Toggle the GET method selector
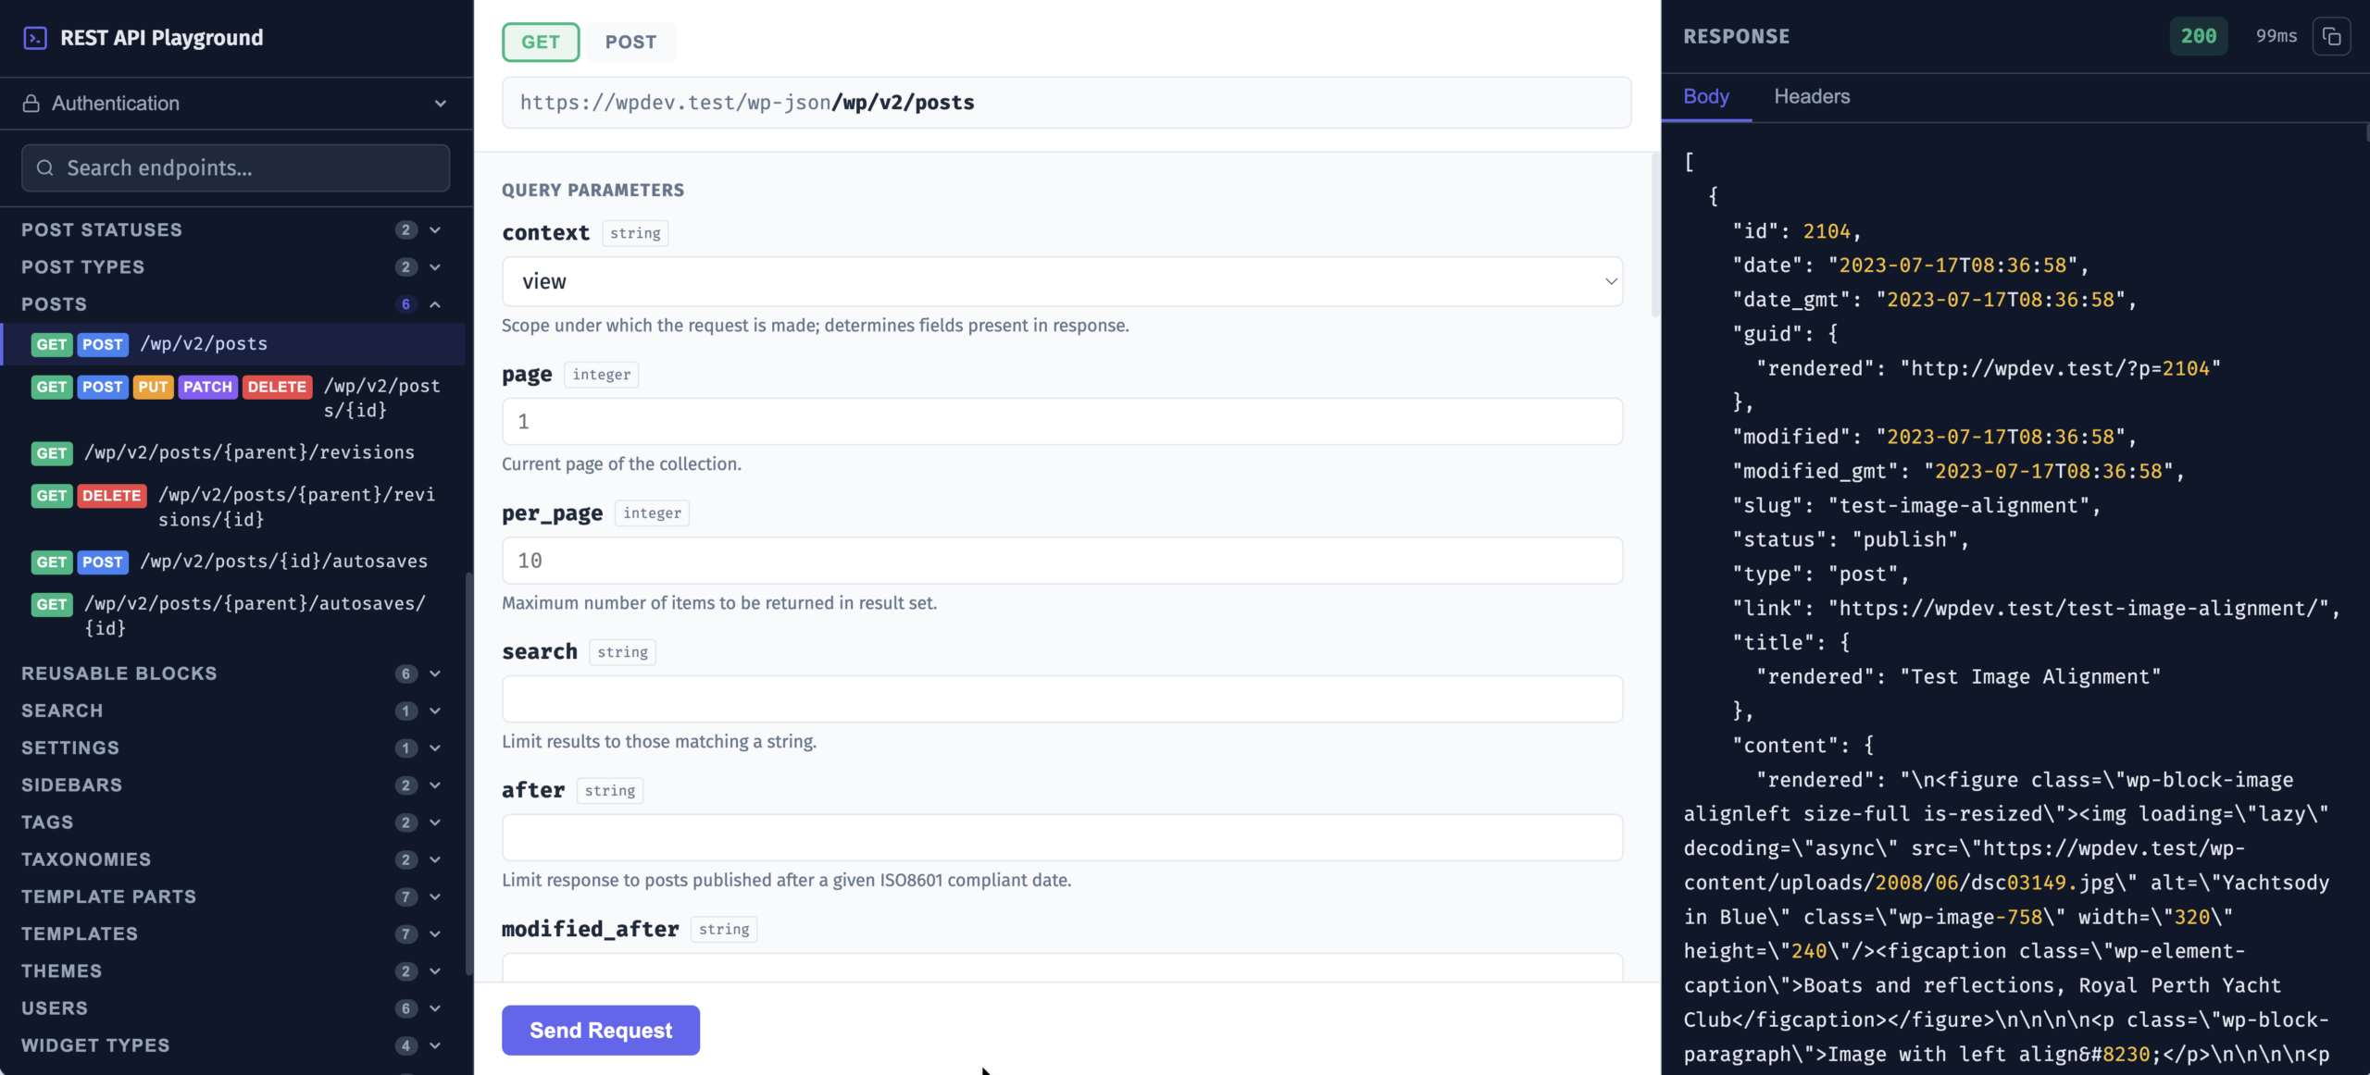Screen dimensions: 2370x1075 541,42
